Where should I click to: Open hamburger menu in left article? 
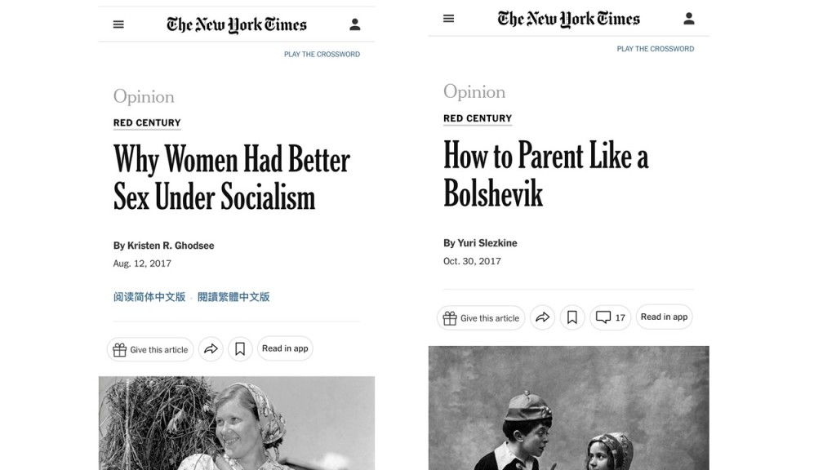(x=118, y=24)
